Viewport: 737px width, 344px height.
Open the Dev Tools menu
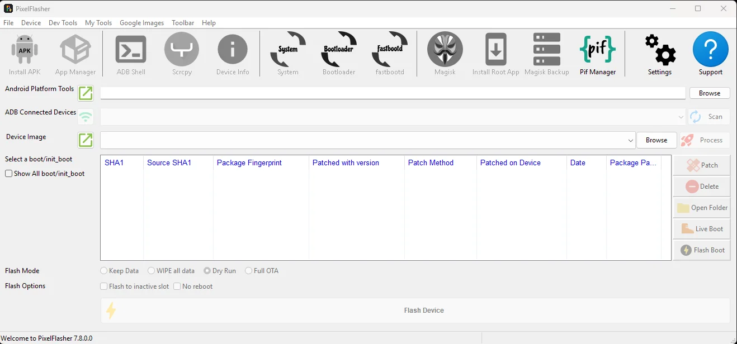(63, 23)
